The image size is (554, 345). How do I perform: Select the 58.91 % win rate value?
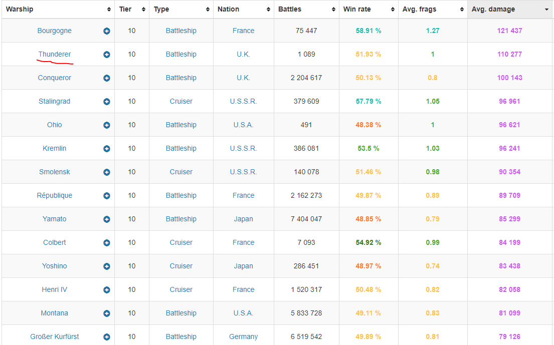[368, 31]
